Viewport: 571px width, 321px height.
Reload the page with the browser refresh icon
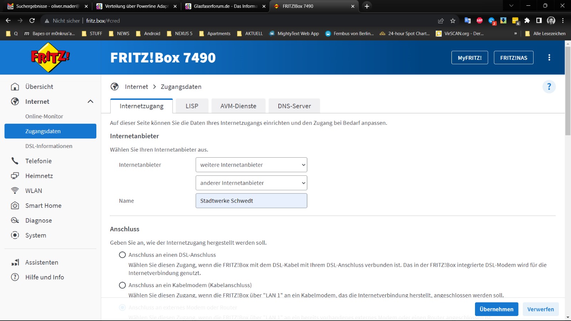(32, 21)
